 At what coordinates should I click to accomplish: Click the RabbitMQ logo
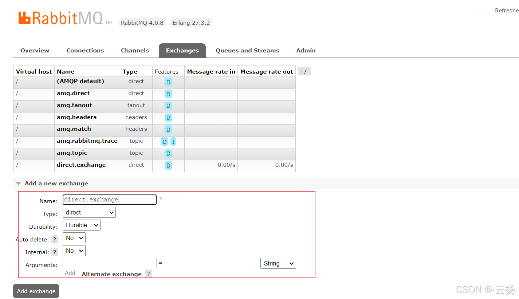65,18
